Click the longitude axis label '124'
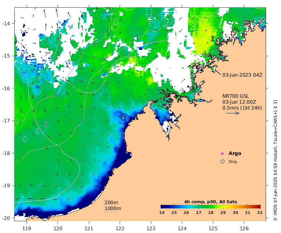 click(182, 228)
